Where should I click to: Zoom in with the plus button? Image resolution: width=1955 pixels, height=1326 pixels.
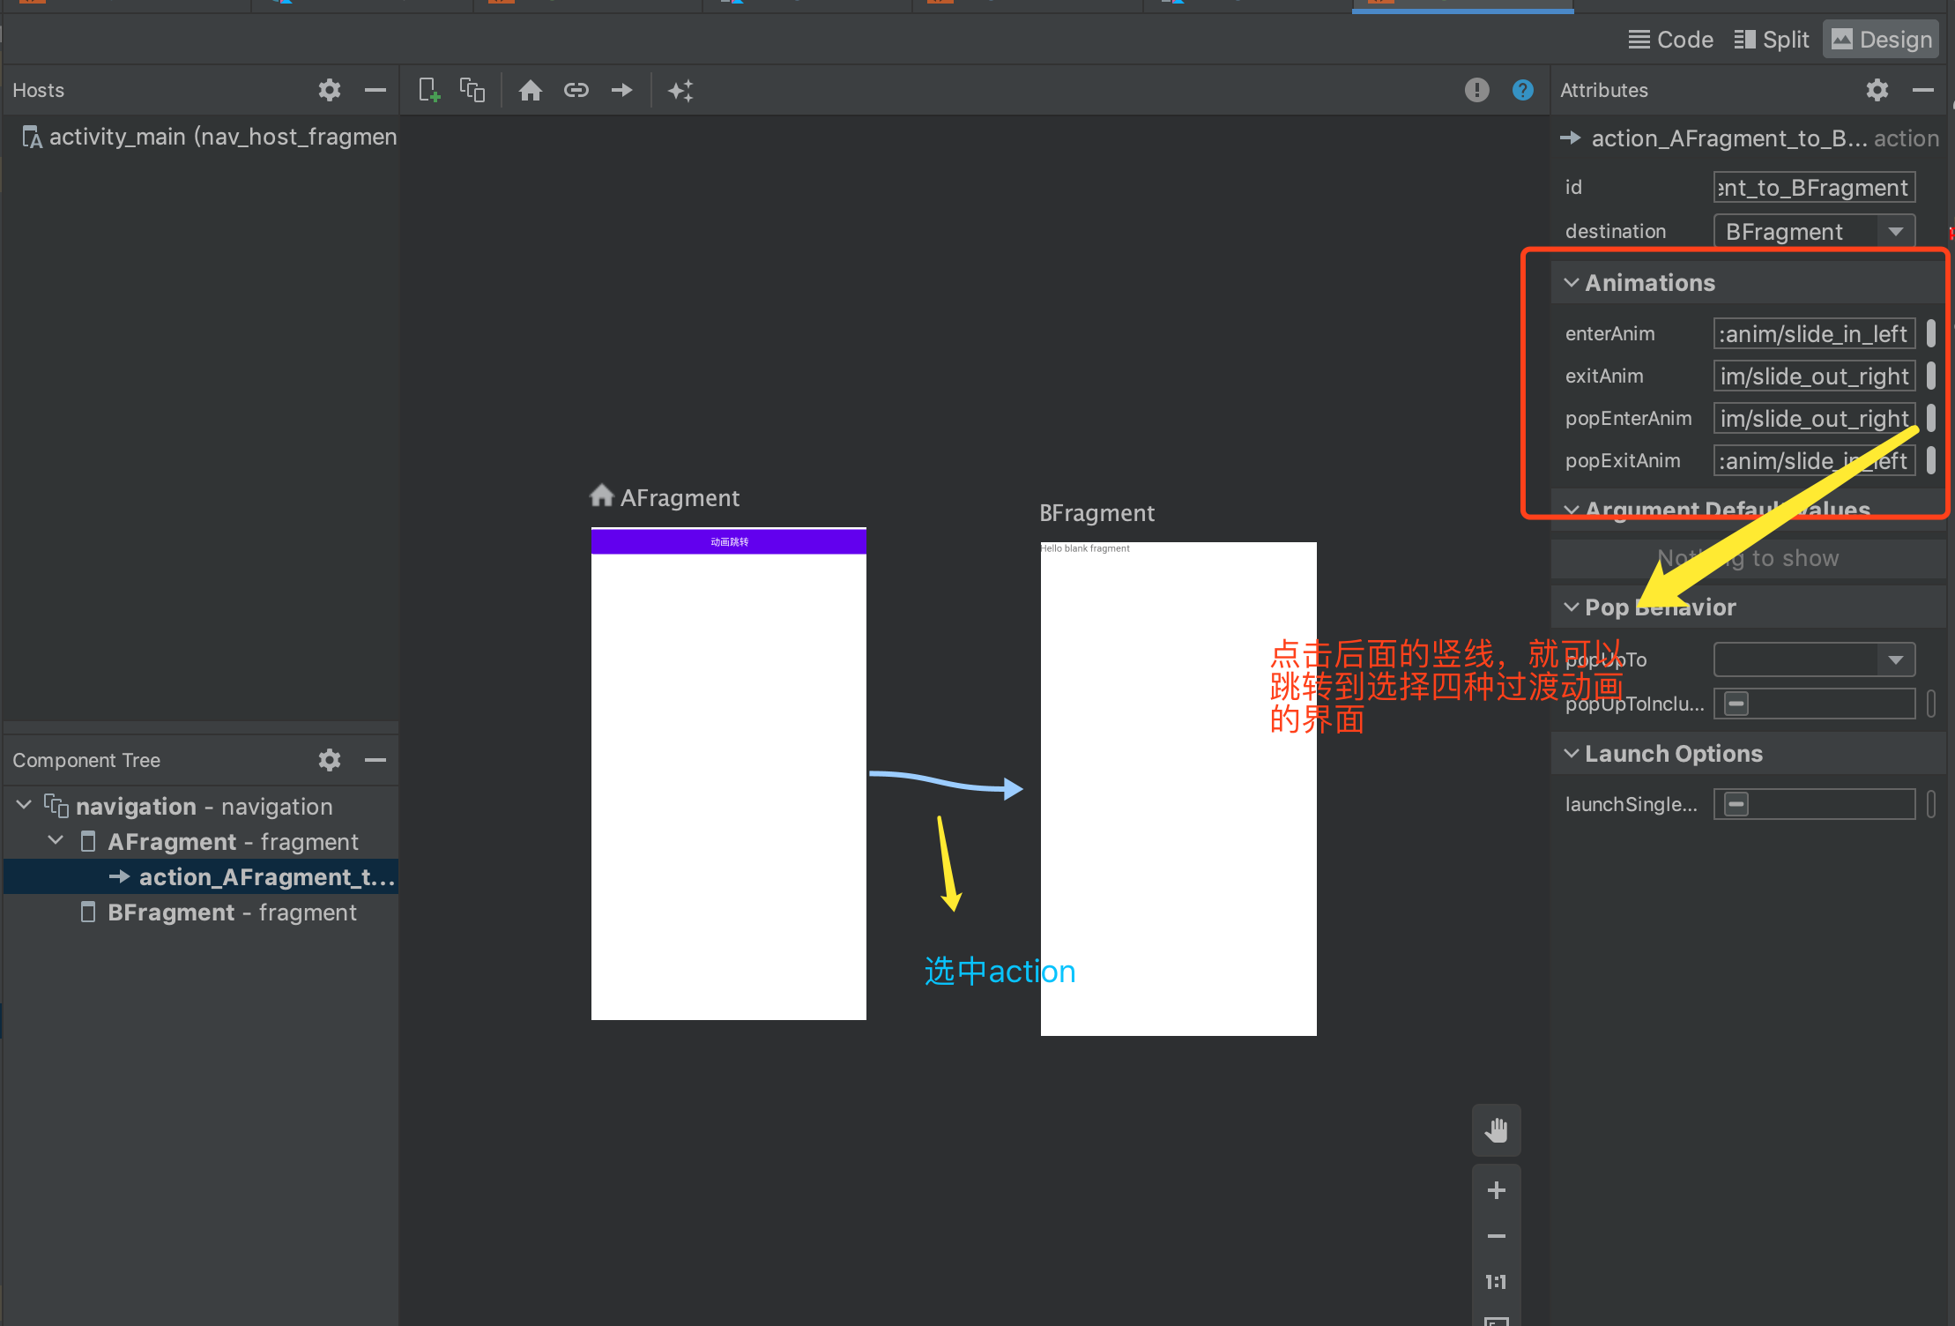[1496, 1190]
